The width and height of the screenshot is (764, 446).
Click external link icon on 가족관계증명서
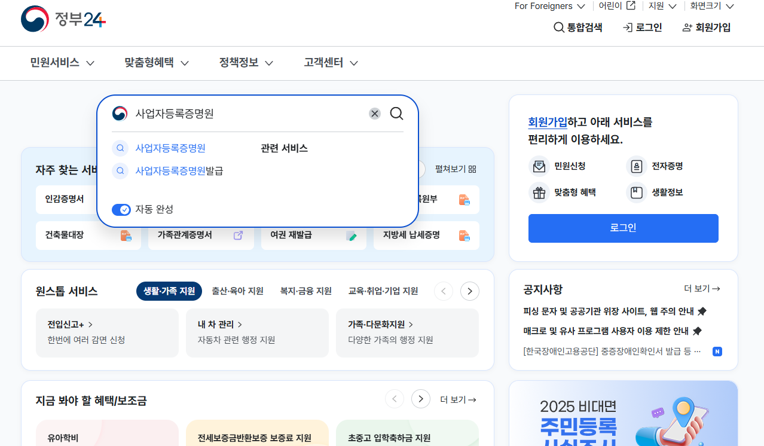pos(238,236)
